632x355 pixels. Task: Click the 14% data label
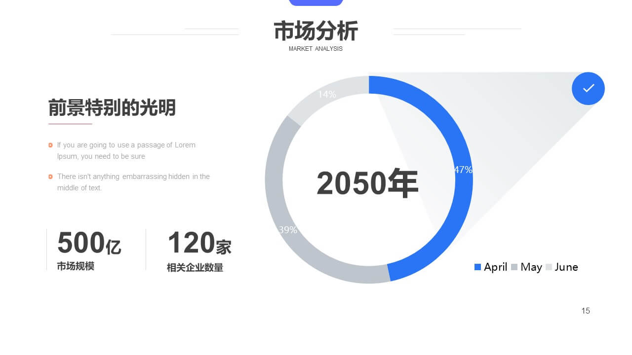tap(327, 94)
